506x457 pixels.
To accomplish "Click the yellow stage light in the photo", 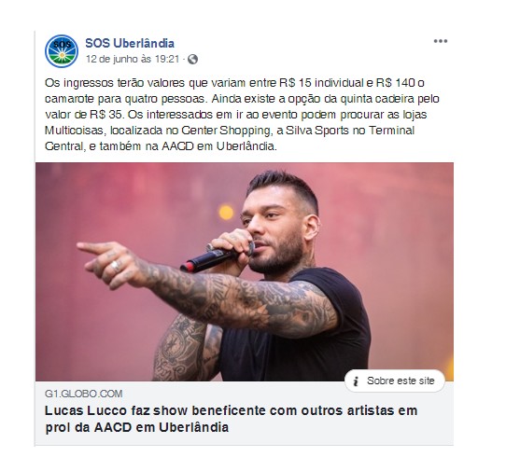I will [226, 213].
